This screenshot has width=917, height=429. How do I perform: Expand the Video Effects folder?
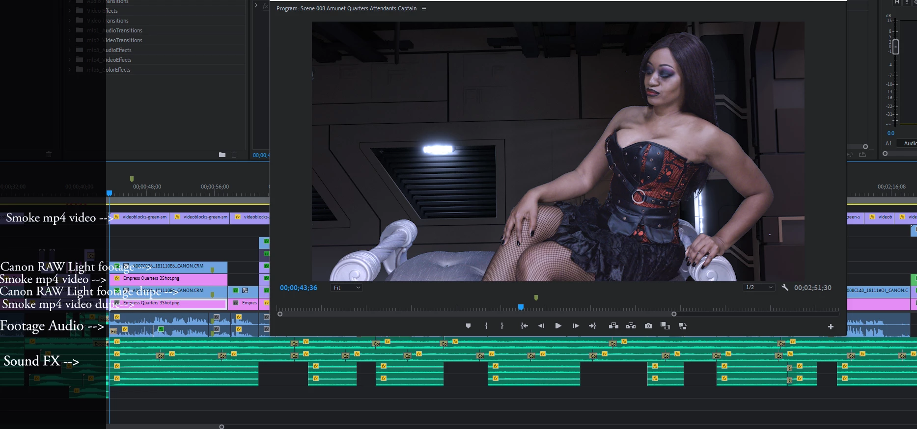pyautogui.click(x=69, y=11)
